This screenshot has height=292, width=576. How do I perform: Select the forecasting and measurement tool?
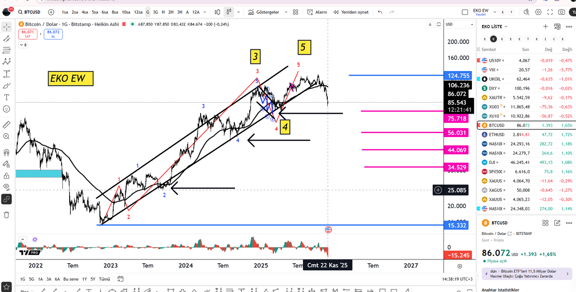[7, 74]
